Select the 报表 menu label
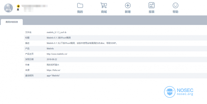Image resolution: width=207 pixels, height=104 pixels. [x=151, y=12]
